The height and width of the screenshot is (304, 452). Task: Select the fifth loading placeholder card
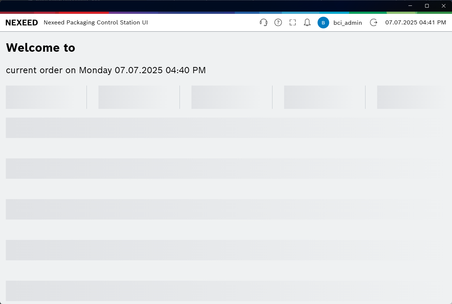click(x=411, y=97)
